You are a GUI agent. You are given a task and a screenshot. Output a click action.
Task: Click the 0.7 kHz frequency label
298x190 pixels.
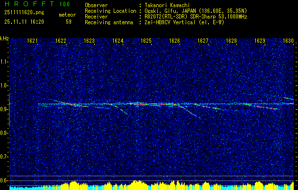pos(4,157)
